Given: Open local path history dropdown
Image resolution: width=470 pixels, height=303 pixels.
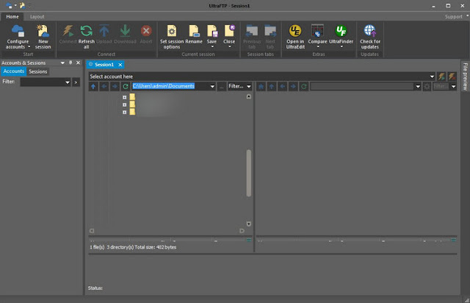Looking at the screenshot, I should coord(212,87).
